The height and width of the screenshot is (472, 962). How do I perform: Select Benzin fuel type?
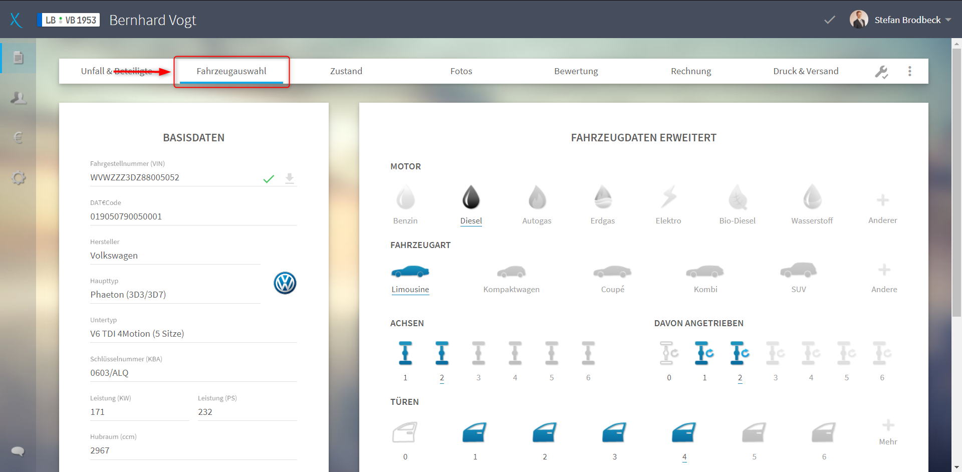tap(405, 204)
